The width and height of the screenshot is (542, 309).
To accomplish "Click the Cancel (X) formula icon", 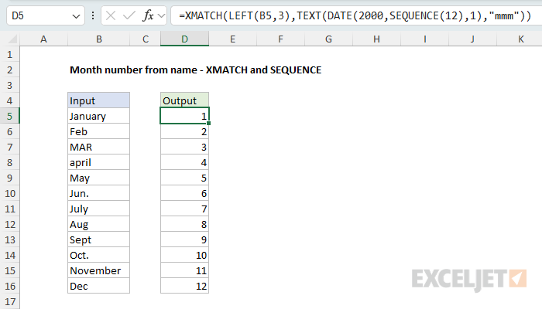I will coord(111,15).
